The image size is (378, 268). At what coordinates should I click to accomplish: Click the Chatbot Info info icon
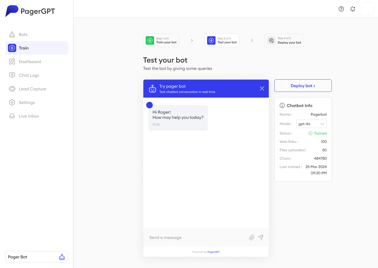[x=282, y=105]
